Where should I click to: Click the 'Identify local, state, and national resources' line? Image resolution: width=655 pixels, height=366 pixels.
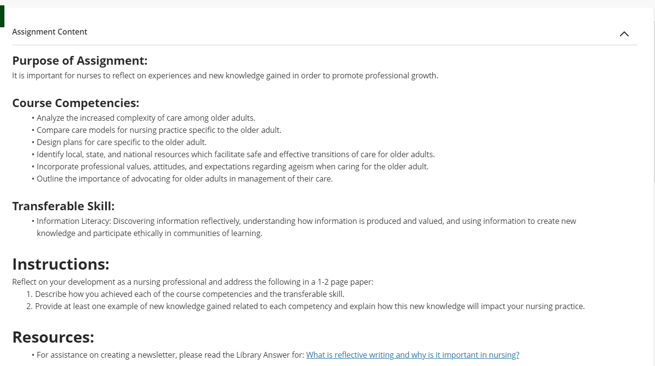coord(235,154)
